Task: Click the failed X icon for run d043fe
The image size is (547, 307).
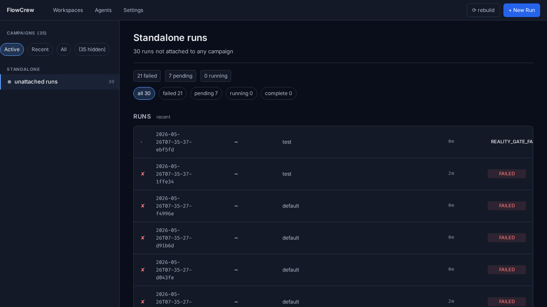Action: click(143, 270)
